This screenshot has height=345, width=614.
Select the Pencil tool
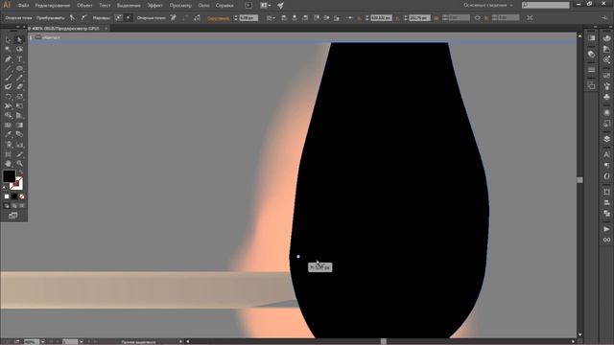click(x=19, y=78)
